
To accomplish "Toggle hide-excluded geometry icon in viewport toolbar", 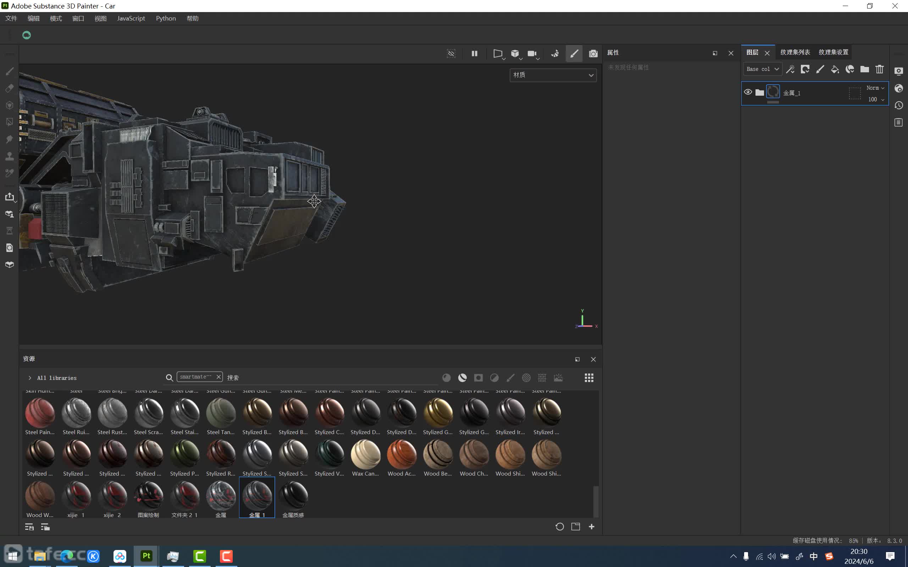I will coord(451,54).
